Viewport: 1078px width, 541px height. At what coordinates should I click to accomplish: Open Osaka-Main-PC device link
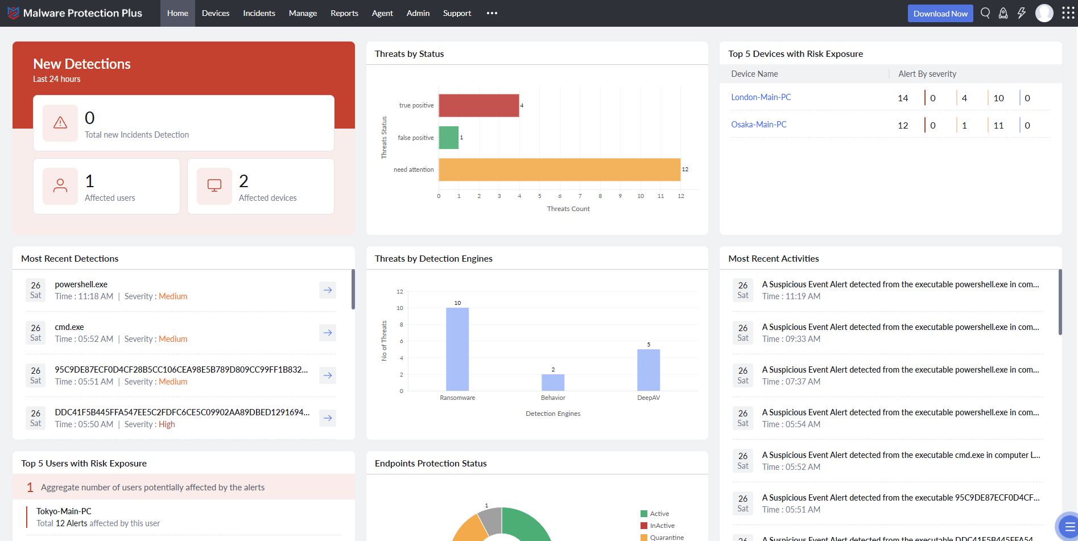(759, 125)
